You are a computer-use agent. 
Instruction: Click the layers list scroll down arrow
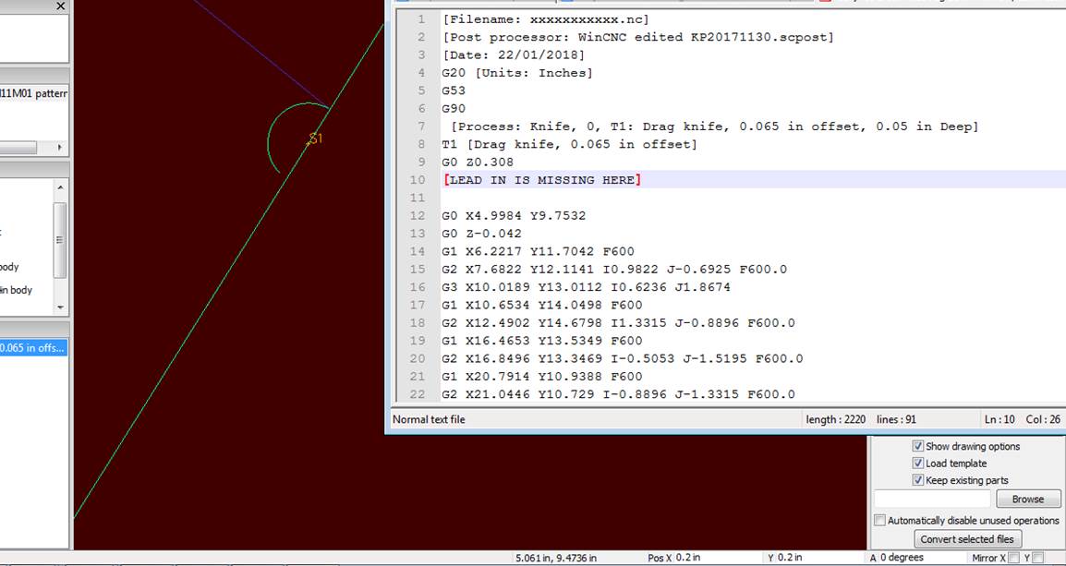pyautogui.click(x=61, y=307)
